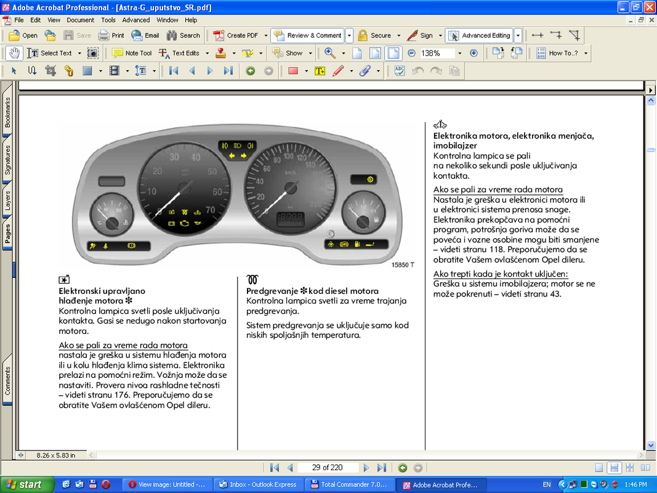Select the Crop tool
Image resolution: width=657 pixels, height=493 pixels.
pos(50,71)
